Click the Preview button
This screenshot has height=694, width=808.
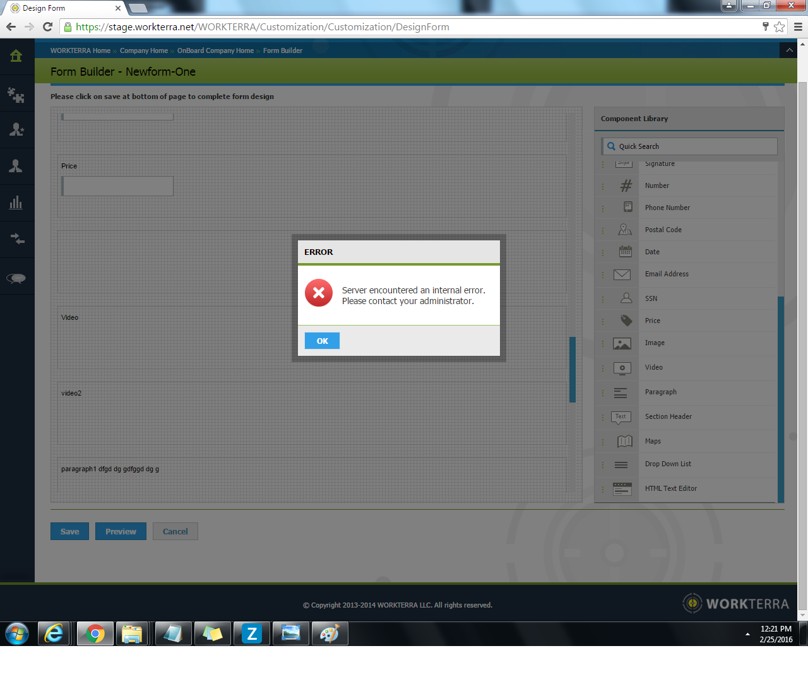click(x=121, y=531)
